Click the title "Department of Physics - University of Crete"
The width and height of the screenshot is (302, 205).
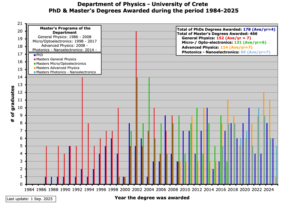pos(143,4)
